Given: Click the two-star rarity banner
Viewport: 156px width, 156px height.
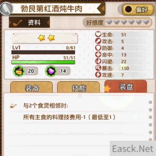Looking at the screenshot, I should (45, 38).
